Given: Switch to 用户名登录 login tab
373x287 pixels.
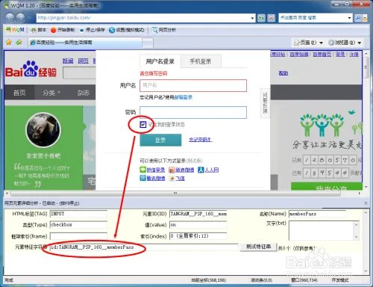Looking at the screenshot, I should click(x=160, y=61).
